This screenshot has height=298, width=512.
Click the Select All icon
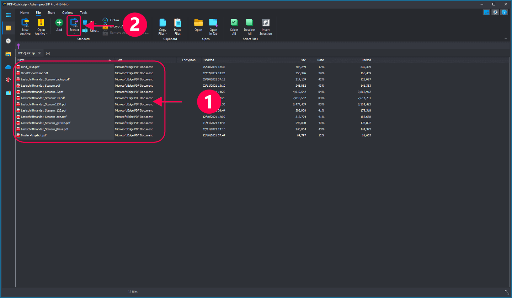(234, 23)
